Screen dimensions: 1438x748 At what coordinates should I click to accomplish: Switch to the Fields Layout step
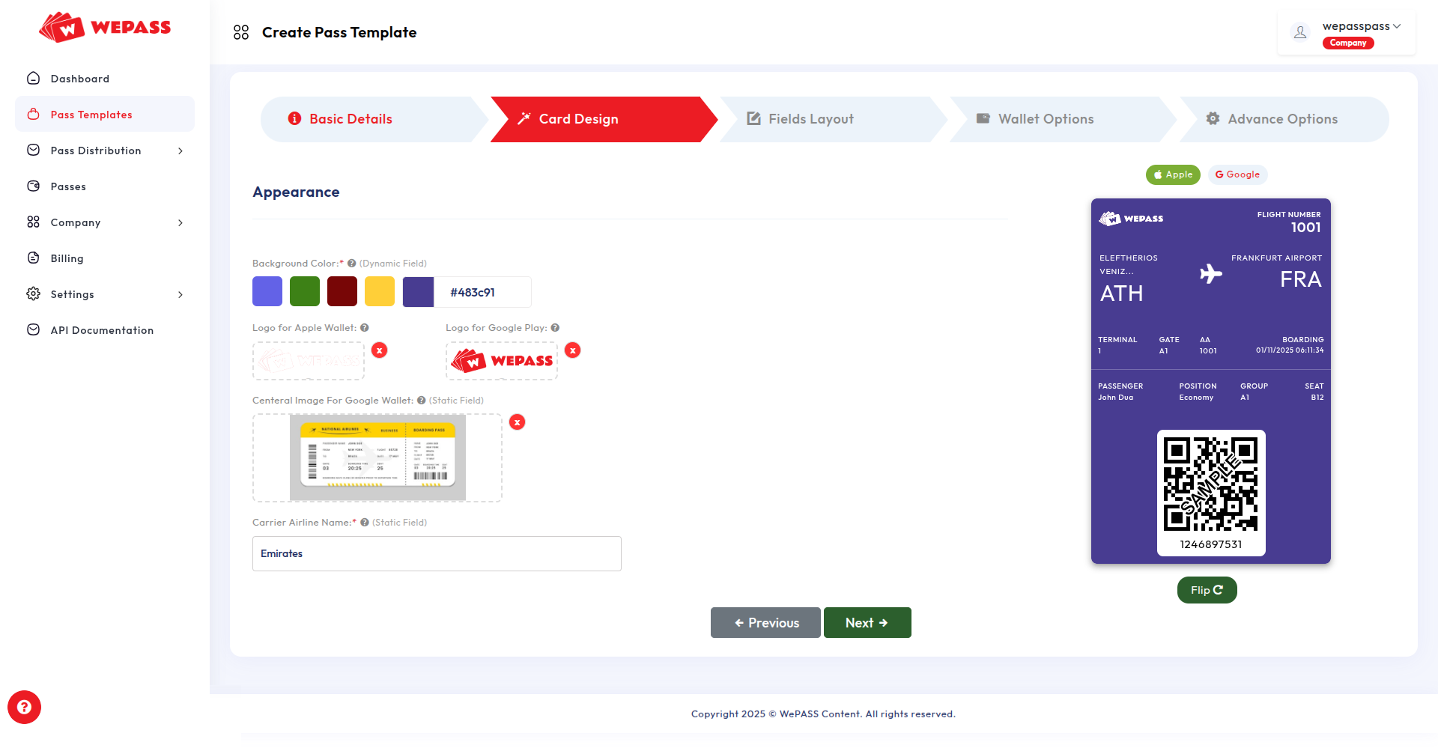click(810, 118)
